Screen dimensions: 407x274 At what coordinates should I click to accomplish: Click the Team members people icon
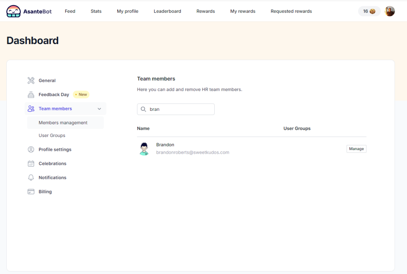[x=31, y=109]
